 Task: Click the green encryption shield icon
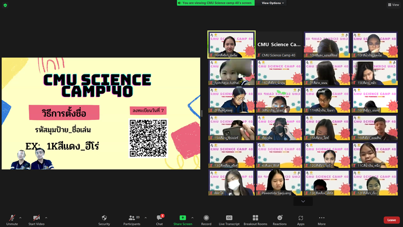(5, 5)
